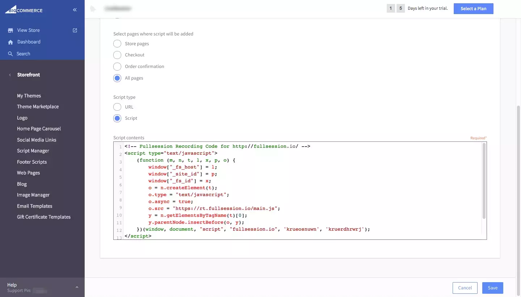Viewport: 521px width, 297px height.
Task: Open Image Manager
Action: pyautogui.click(x=33, y=195)
